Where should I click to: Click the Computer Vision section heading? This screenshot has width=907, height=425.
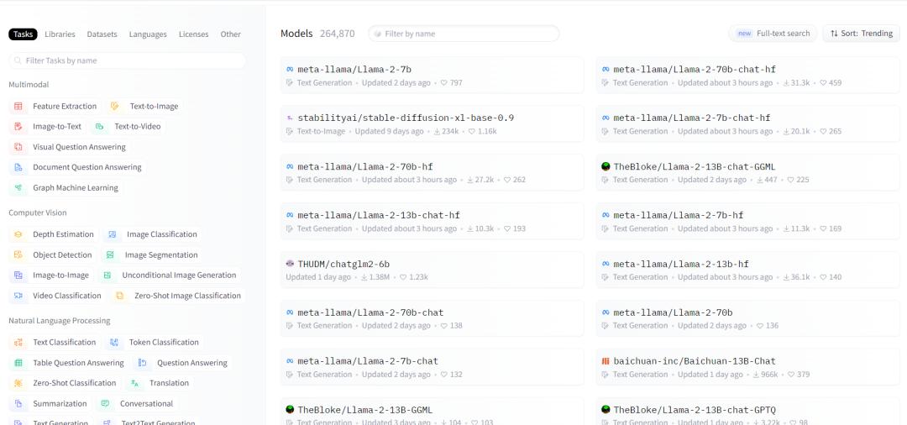coord(38,212)
